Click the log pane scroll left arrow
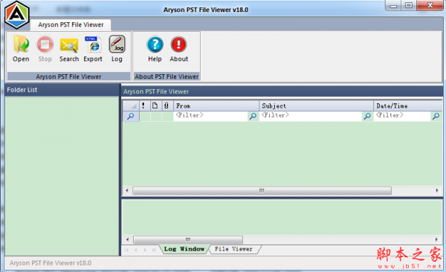This screenshot has width=446, height=272. (x=127, y=239)
